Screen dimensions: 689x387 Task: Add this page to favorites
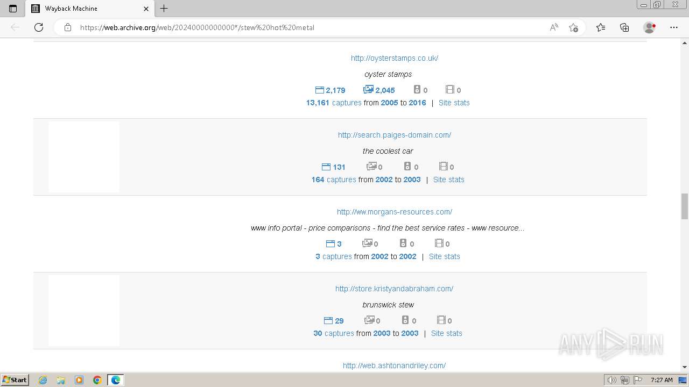[573, 27]
